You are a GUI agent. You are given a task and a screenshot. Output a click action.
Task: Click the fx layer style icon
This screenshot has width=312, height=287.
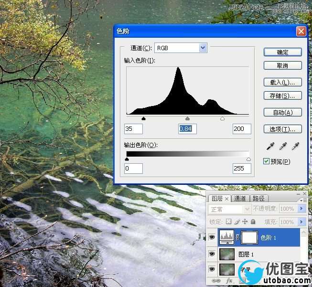pyautogui.click(x=229, y=281)
